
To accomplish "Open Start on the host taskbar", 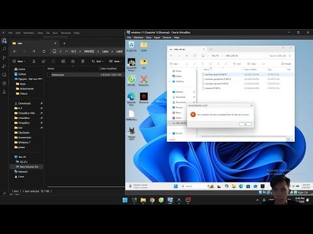I will click(x=125, y=200).
